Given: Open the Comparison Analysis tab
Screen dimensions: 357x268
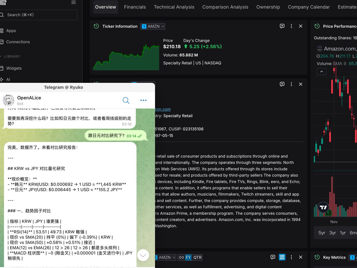Looking at the screenshot, I should coord(225,7).
